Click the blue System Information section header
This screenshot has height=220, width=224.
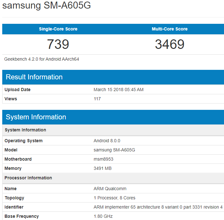pos(113,117)
